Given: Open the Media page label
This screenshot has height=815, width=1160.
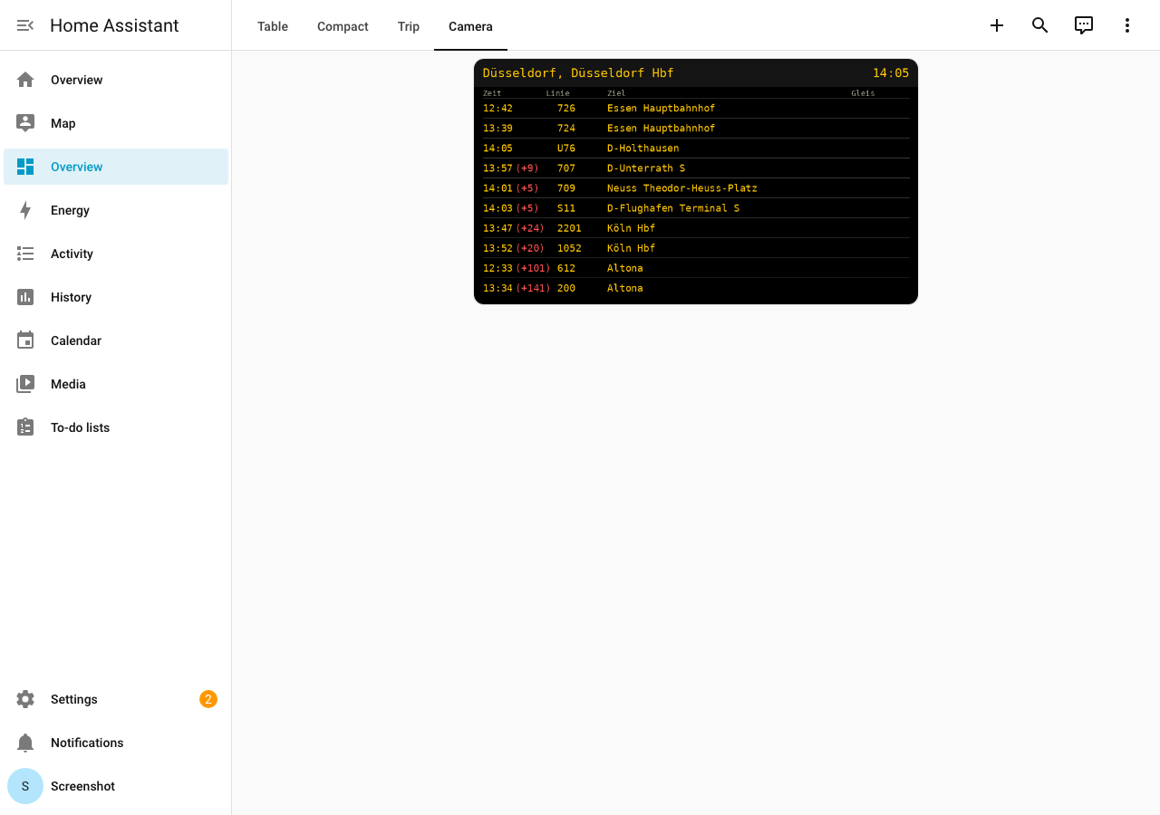Looking at the screenshot, I should coord(68,384).
